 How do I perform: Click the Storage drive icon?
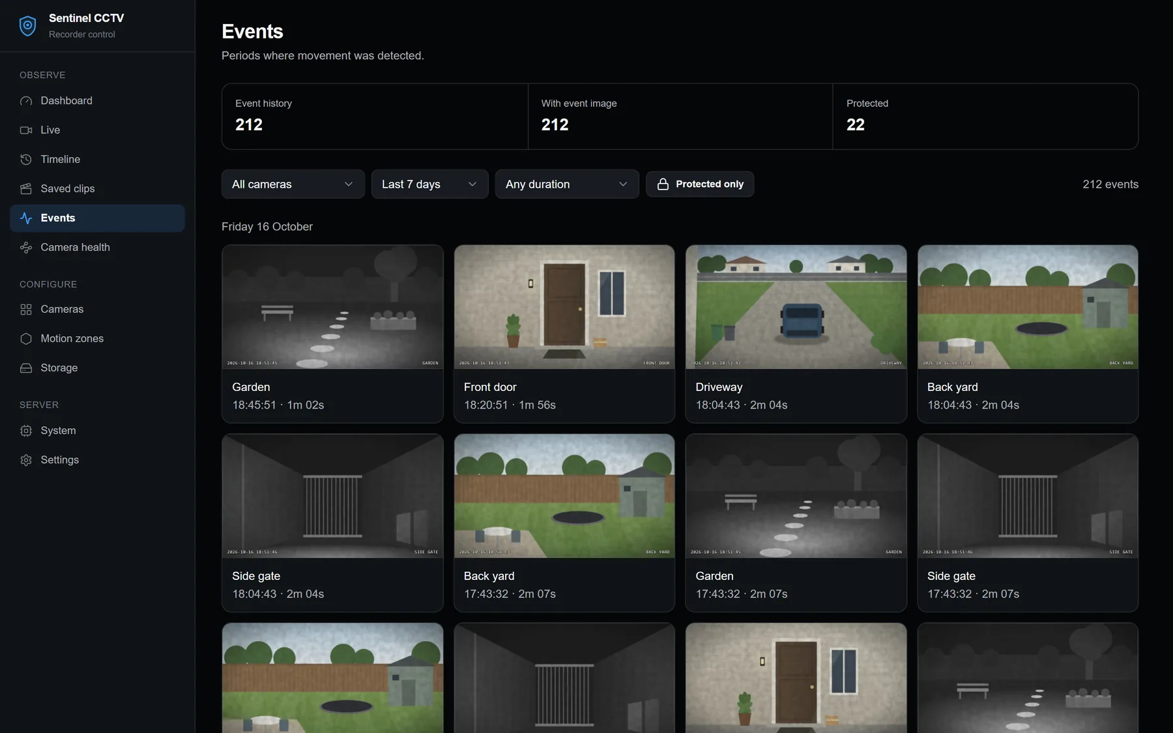point(26,368)
